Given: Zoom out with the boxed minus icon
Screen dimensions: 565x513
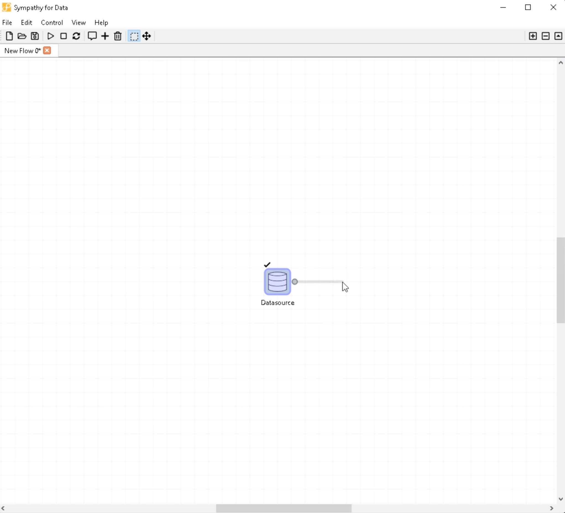Looking at the screenshot, I should (546, 36).
